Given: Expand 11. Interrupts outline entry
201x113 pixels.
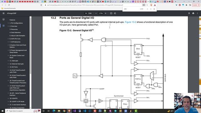Looking at the screenshot, I should (8, 61).
